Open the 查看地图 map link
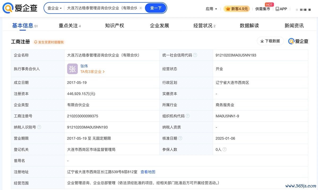The height and width of the screenshot is (190, 318). (x=148, y=172)
